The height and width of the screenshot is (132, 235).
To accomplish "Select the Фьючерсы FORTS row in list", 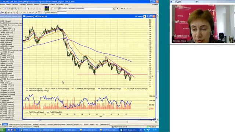I will pyautogui.click(x=8, y=120).
